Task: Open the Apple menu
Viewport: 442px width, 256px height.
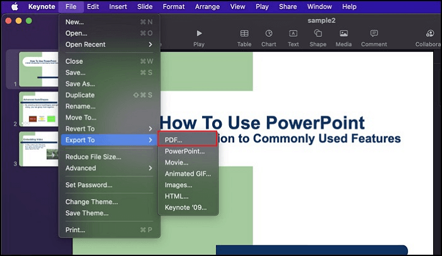Action: click(15, 6)
